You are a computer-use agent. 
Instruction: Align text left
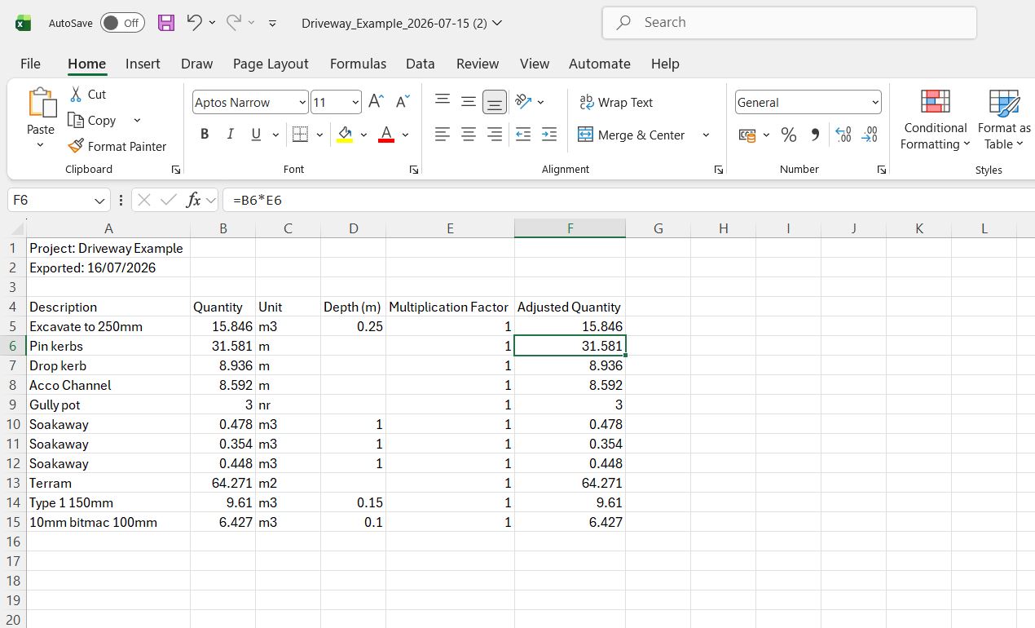443,135
